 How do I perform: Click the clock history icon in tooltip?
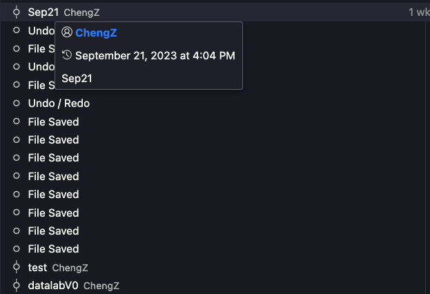(x=67, y=55)
